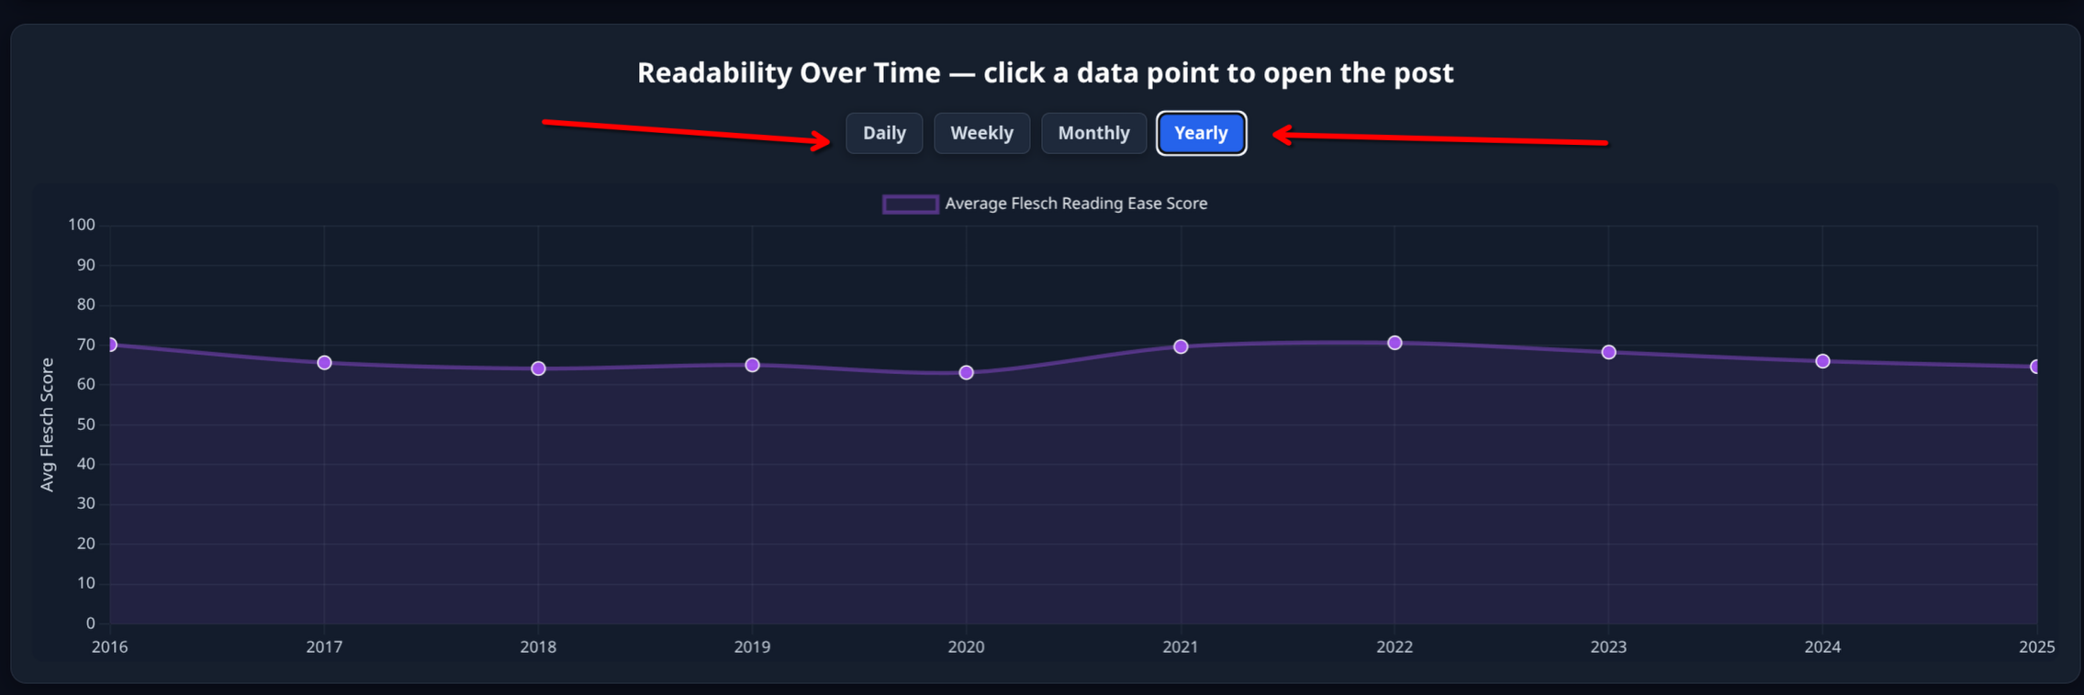
Task: Click the 100 value on the y-axis
Action: (82, 226)
